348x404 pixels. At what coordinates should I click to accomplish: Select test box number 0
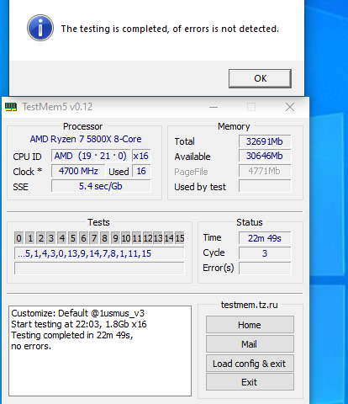point(18,238)
